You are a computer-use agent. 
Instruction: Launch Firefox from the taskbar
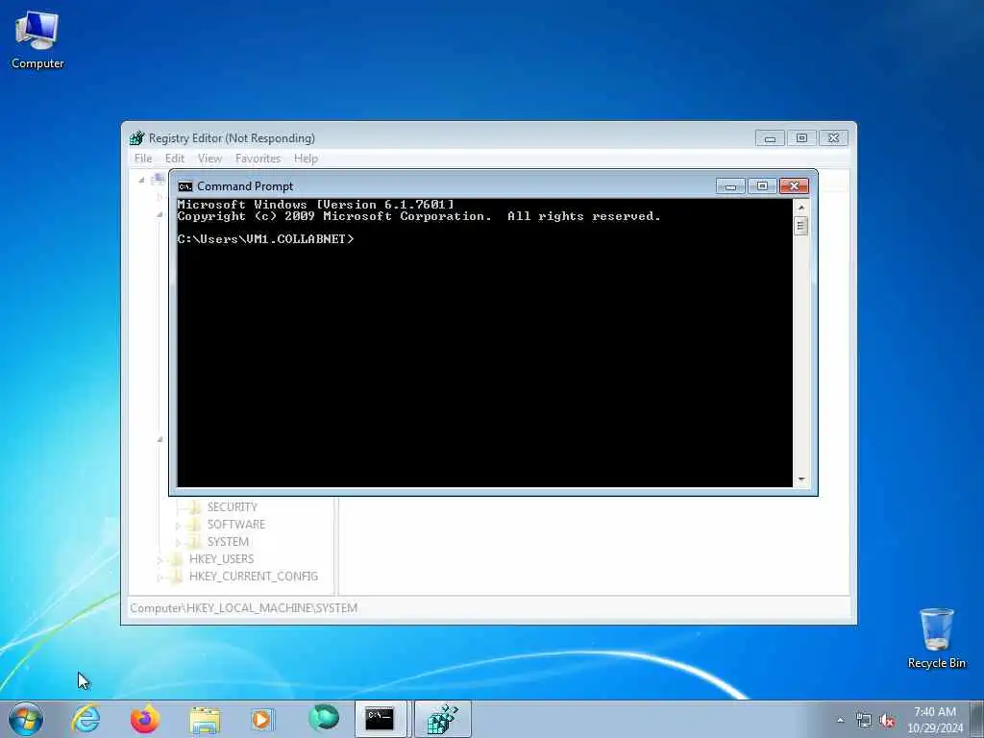point(145,719)
